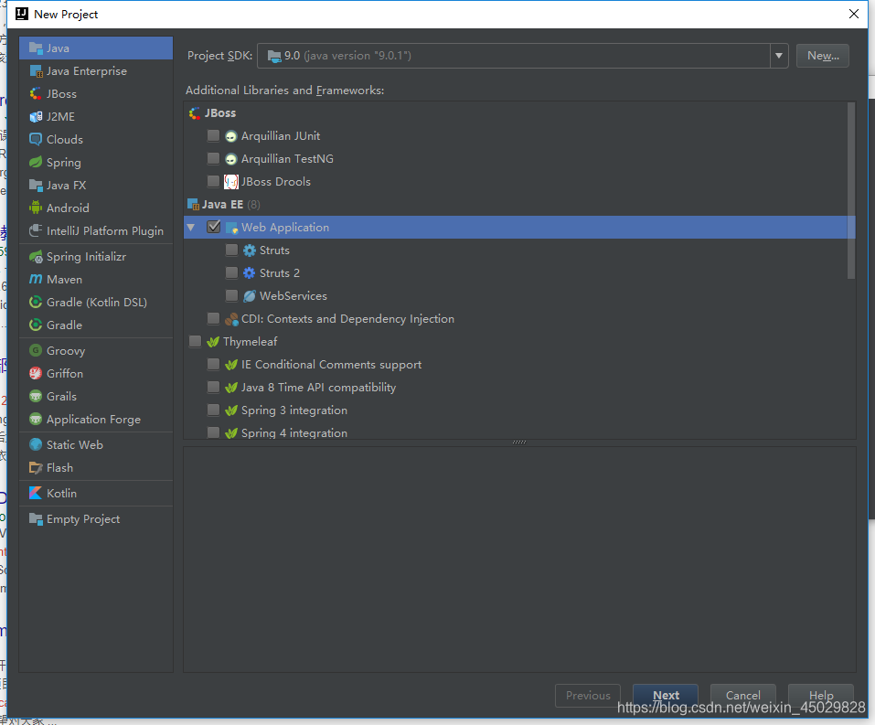This screenshot has width=875, height=725.
Task: Choose the Flash project icon
Action: click(x=36, y=468)
